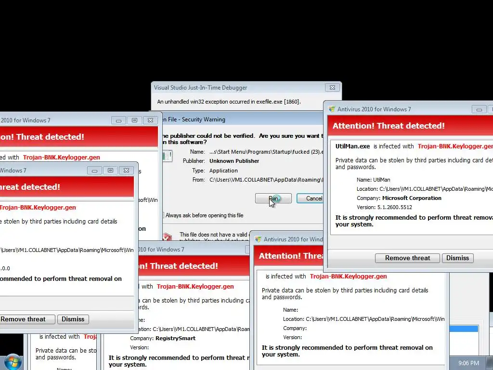Click Remove threat in the UtilMan.exe alert window

(407, 258)
